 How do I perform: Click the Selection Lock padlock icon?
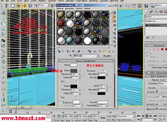click(54, 116)
